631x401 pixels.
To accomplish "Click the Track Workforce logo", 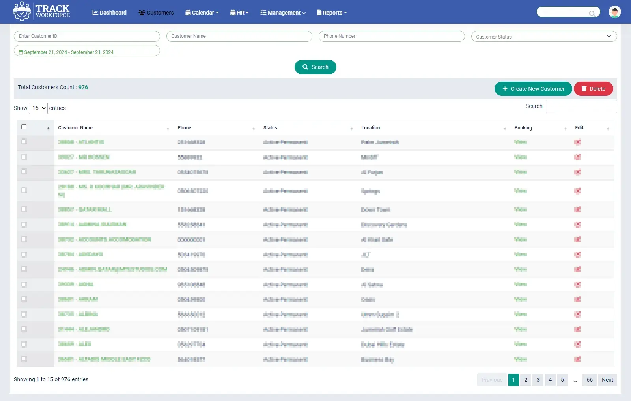I will (x=41, y=11).
